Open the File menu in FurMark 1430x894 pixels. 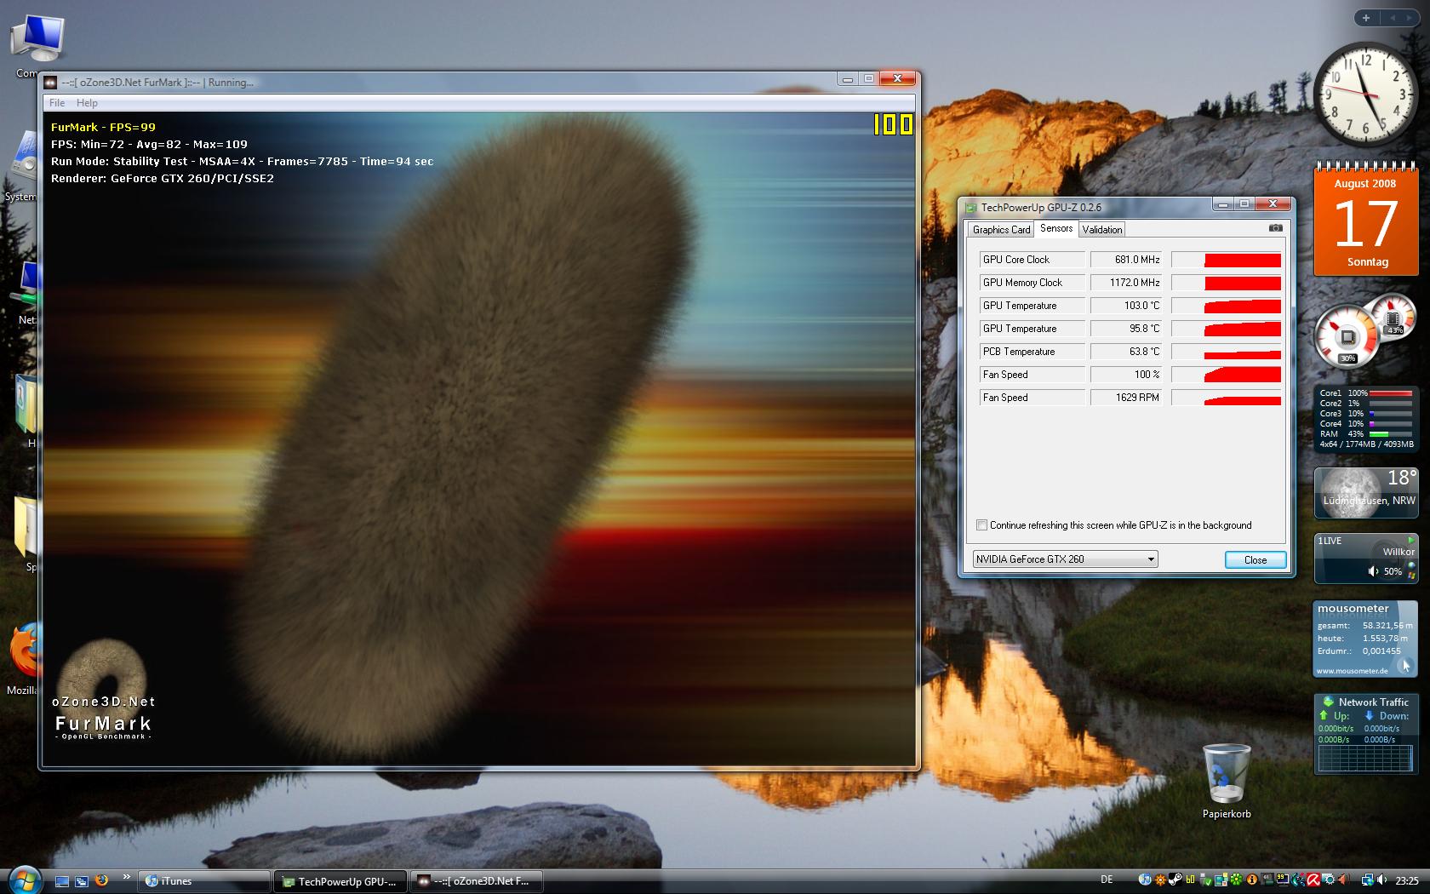(57, 103)
